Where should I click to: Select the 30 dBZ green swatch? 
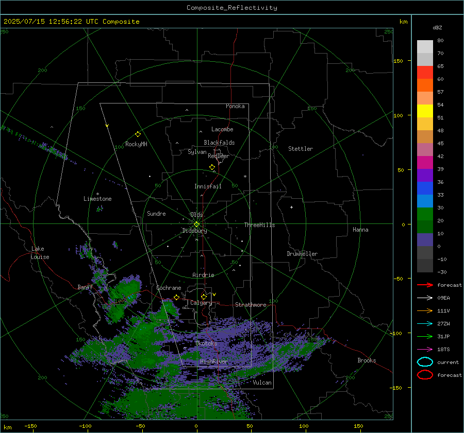pyautogui.click(x=425, y=214)
